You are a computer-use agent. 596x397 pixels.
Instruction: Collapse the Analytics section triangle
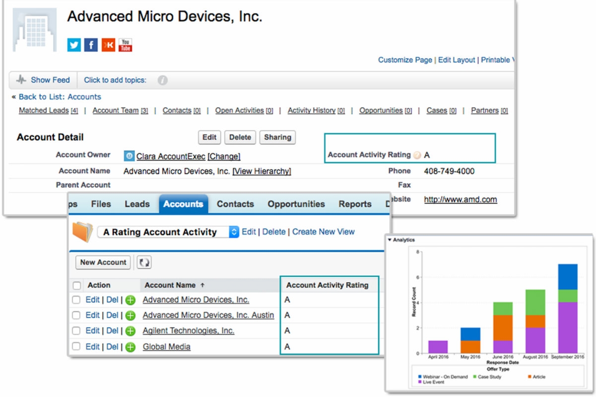390,240
